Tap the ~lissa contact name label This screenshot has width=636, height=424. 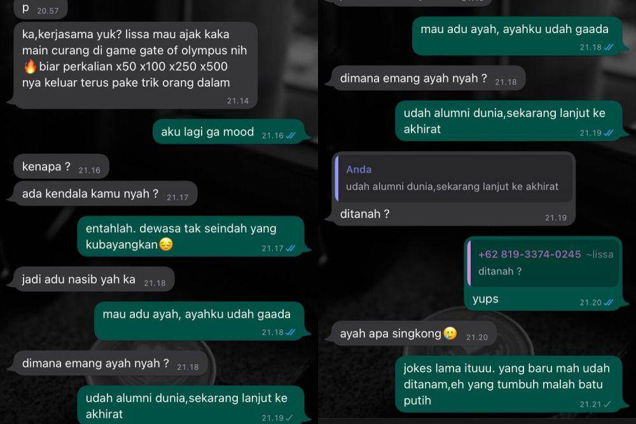[x=600, y=254]
